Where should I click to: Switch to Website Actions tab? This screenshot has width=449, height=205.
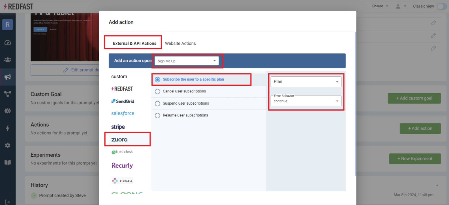point(180,44)
